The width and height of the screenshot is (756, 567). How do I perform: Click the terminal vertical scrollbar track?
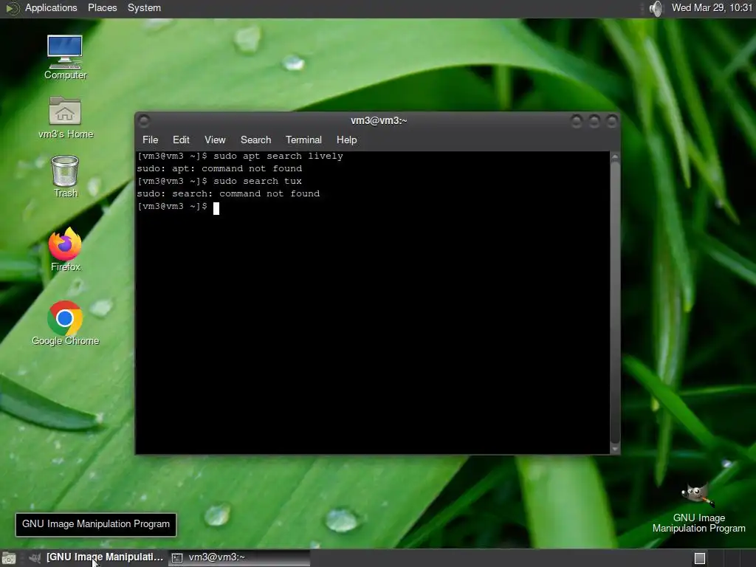615,303
